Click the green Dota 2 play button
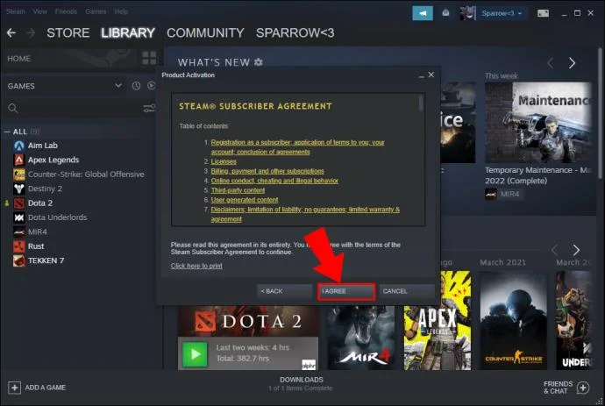 click(x=196, y=354)
